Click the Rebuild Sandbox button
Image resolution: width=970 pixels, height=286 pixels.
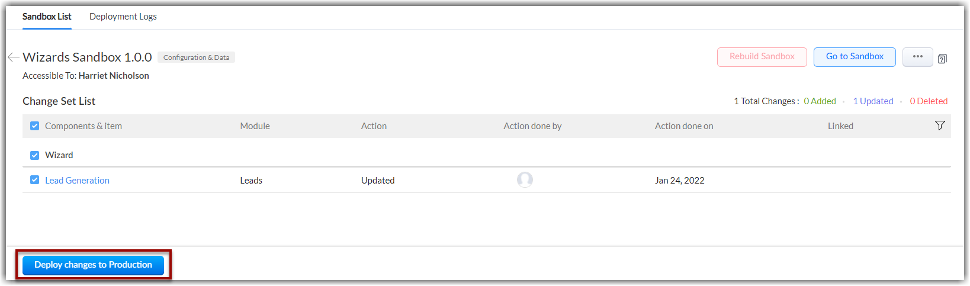pos(762,57)
